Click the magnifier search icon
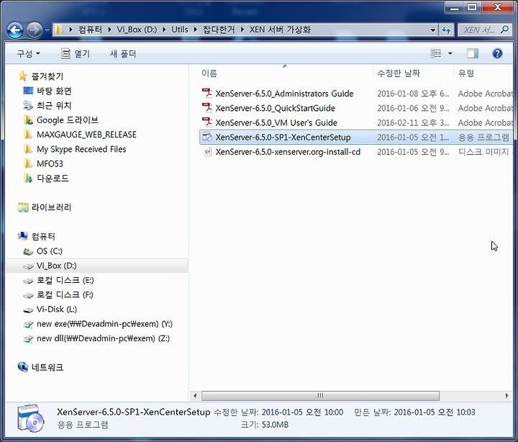This screenshot has width=518, height=442. (504, 30)
